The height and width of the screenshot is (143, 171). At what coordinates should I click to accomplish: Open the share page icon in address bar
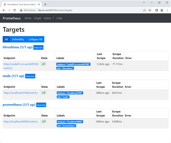pyautogui.click(x=144, y=10)
